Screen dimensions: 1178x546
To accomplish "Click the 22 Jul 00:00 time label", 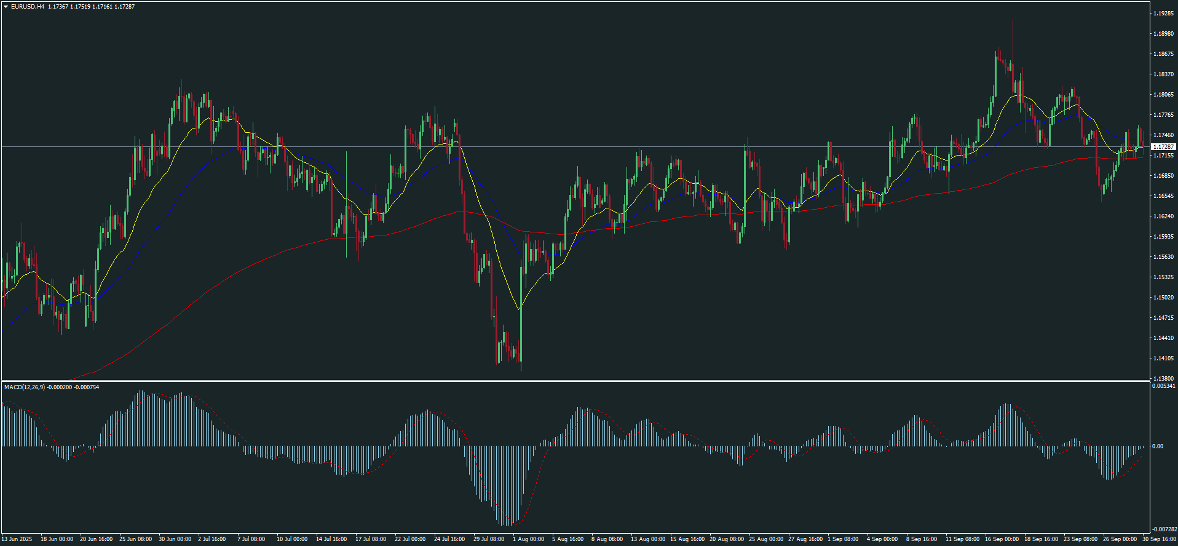I will [409, 539].
